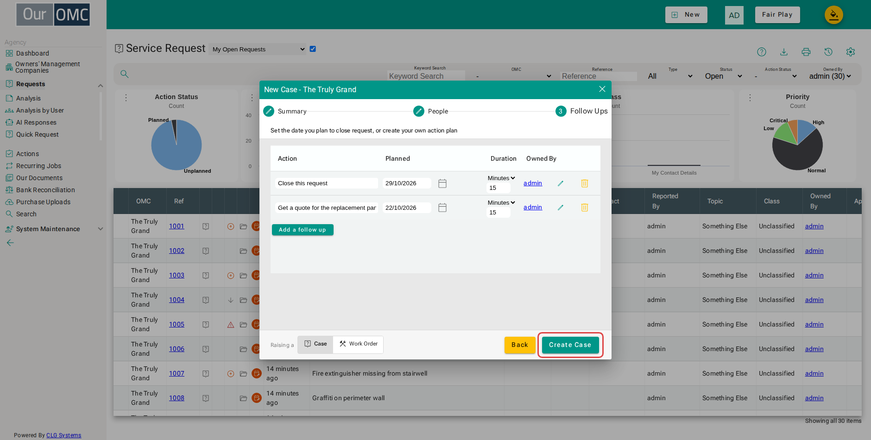This screenshot has width=871, height=440.
Task: Print the service request list
Action: pyautogui.click(x=806, y=52)
